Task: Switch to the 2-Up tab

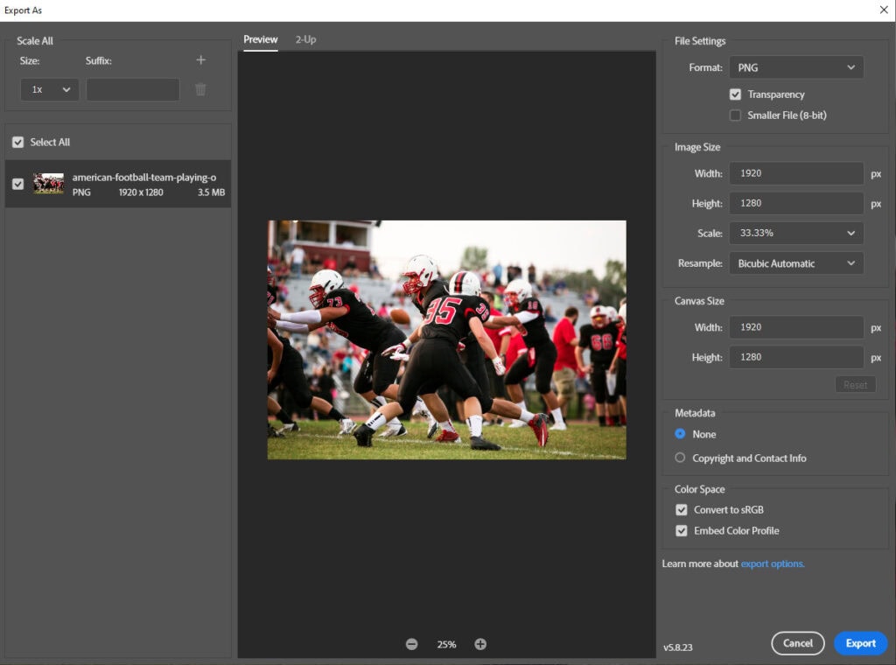Action: coord(305,39)
